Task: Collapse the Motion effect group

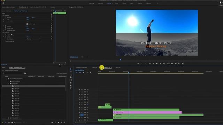Action: tap(2, 15)
